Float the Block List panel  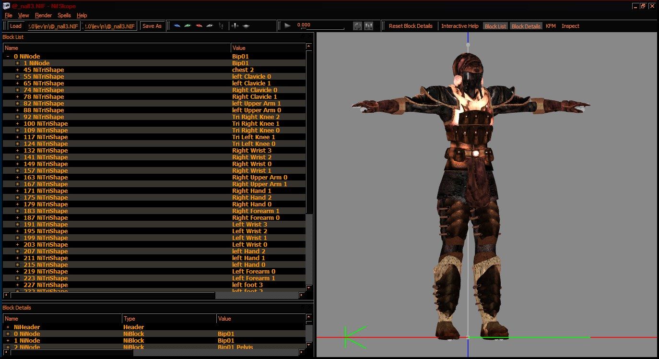303,36
